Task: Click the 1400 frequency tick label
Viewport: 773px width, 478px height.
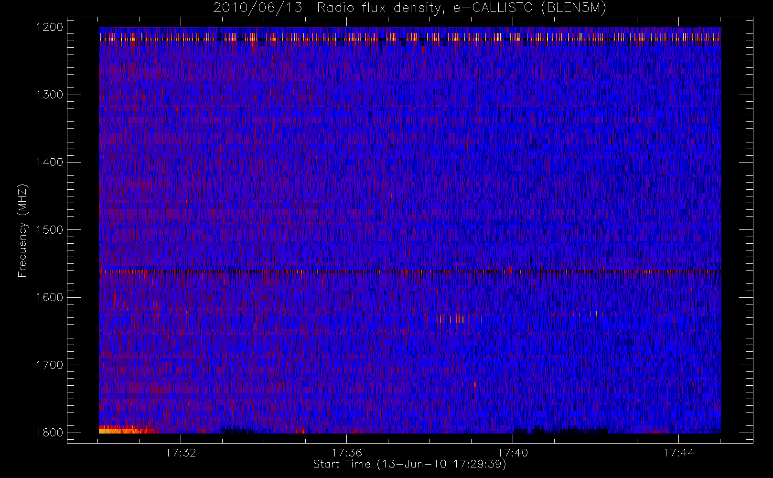Action: (50, 163)
